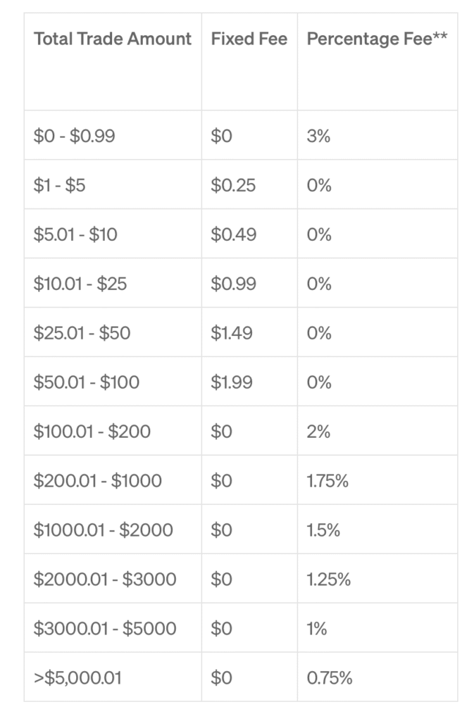Click the $1.49 fixed fee value
474x721 pixels.
232,333
